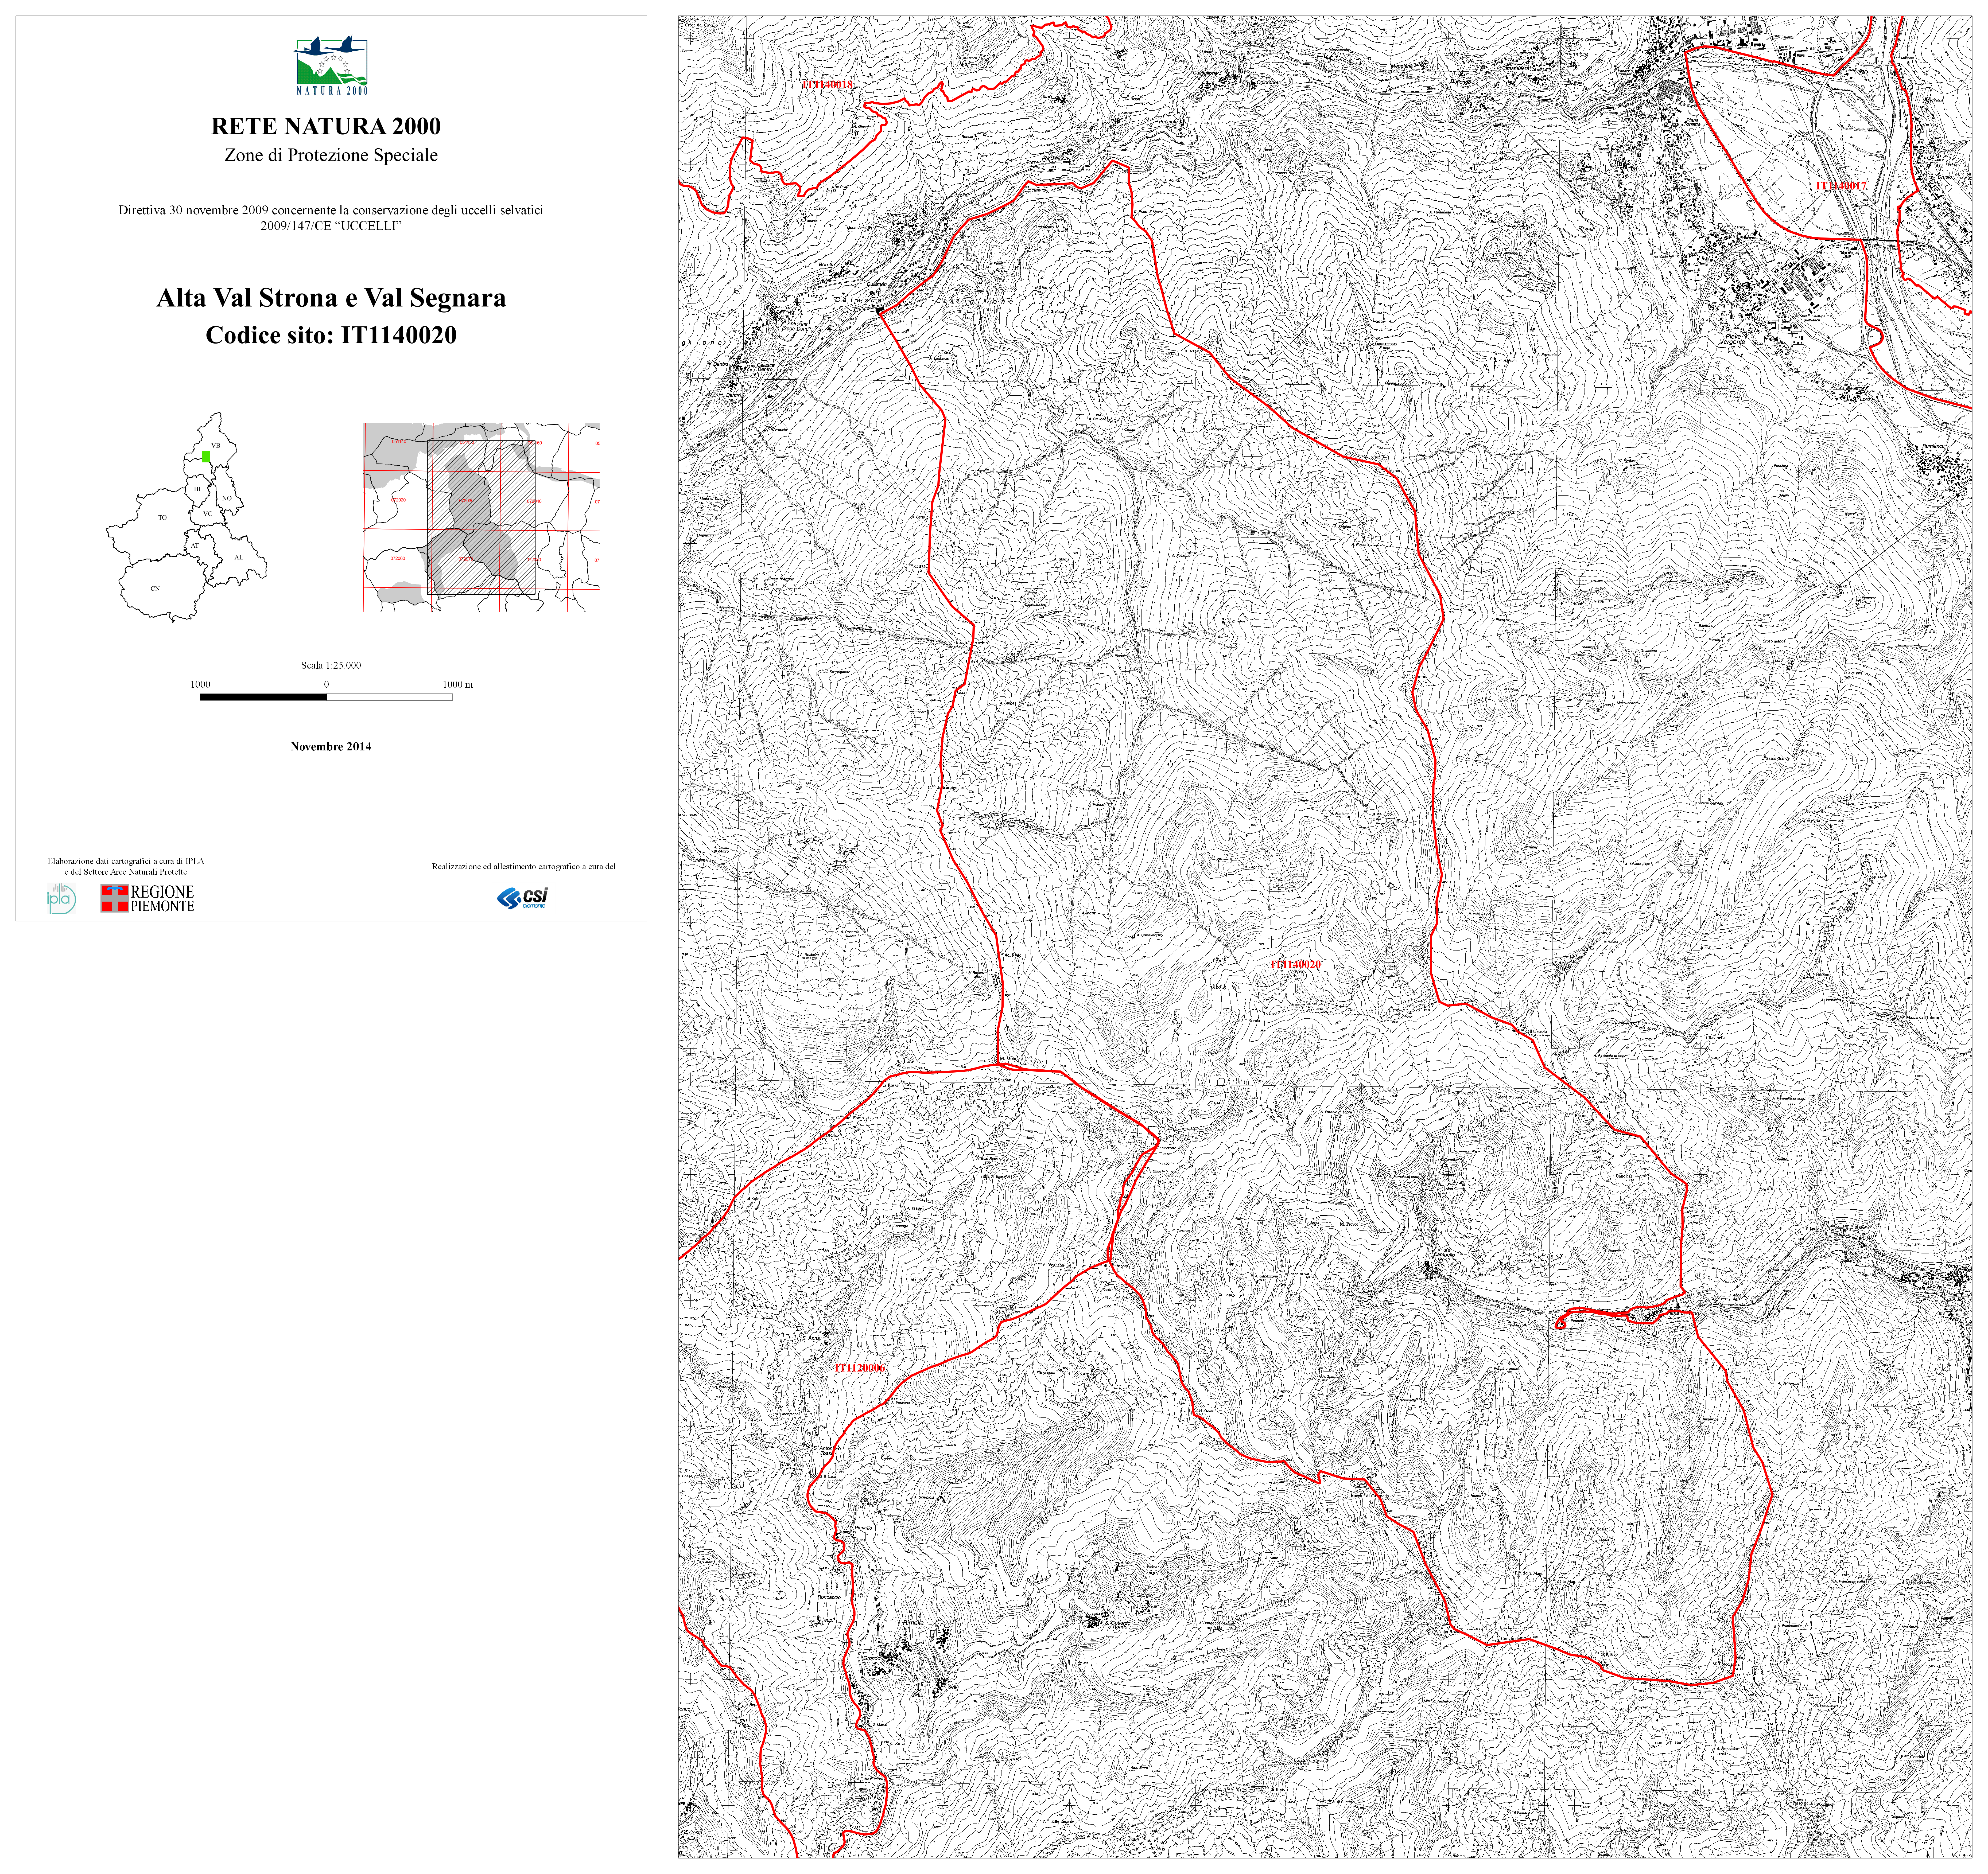Click sheet number 051140 in the index map
The image size is (1988, 1874).
pos(399,442)
